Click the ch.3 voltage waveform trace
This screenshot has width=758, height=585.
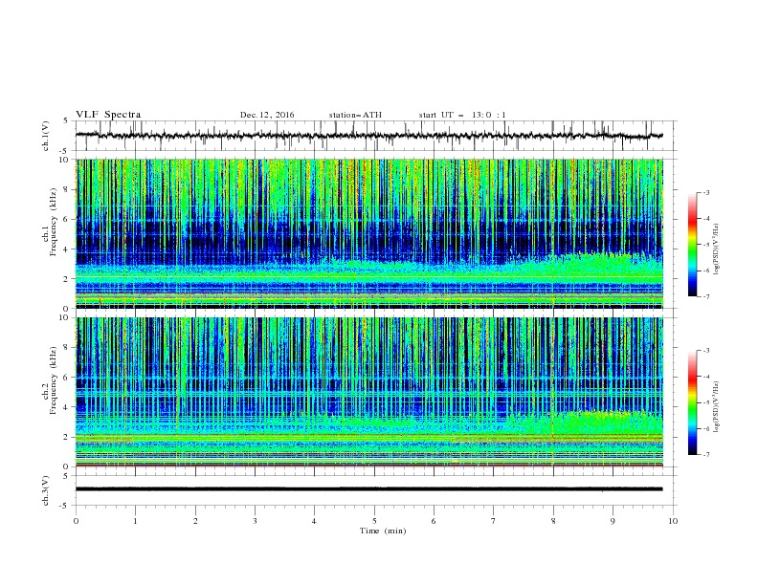click(368, 489)
